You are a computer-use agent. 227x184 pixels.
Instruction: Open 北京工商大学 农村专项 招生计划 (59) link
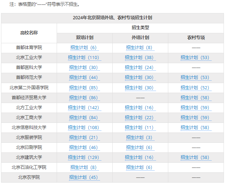(x=196, y=118)
